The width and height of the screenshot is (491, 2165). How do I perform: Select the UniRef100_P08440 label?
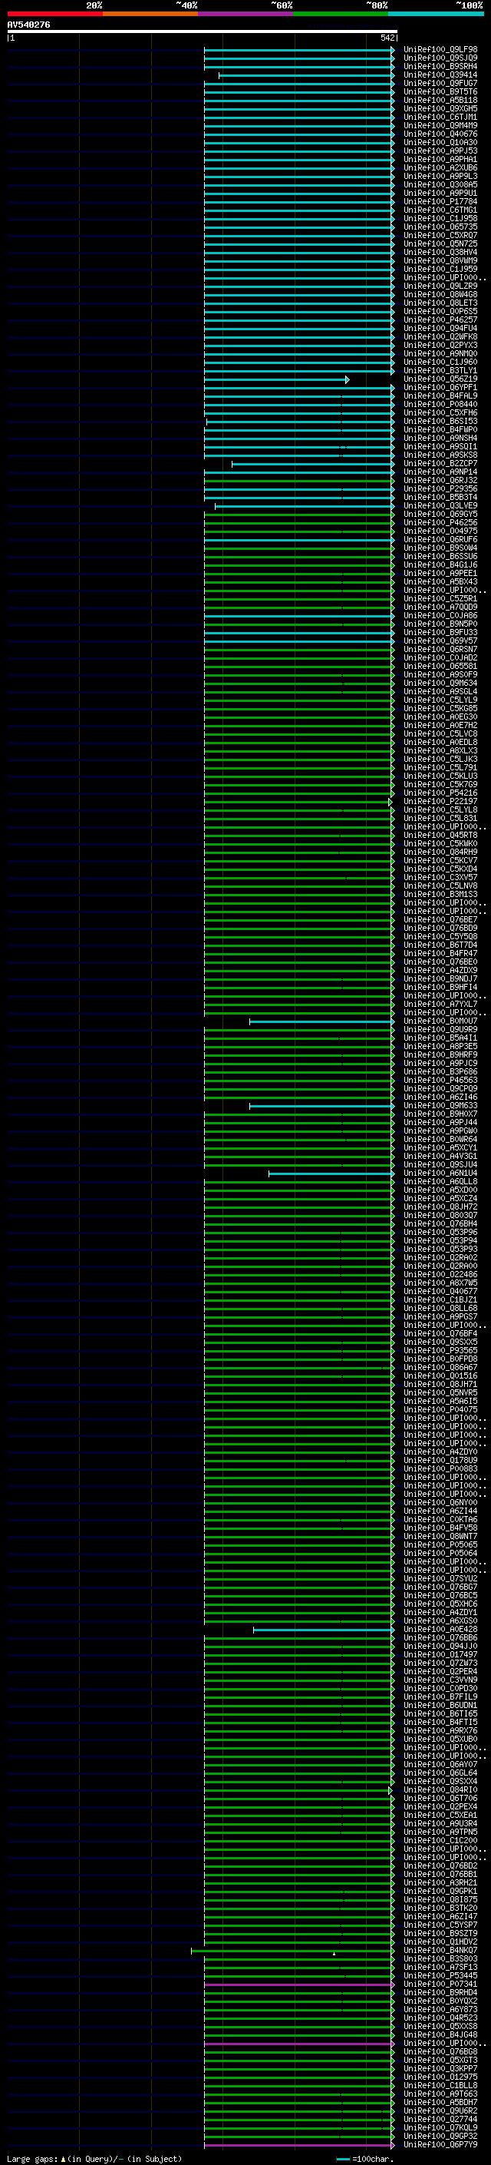click(440, 404)
